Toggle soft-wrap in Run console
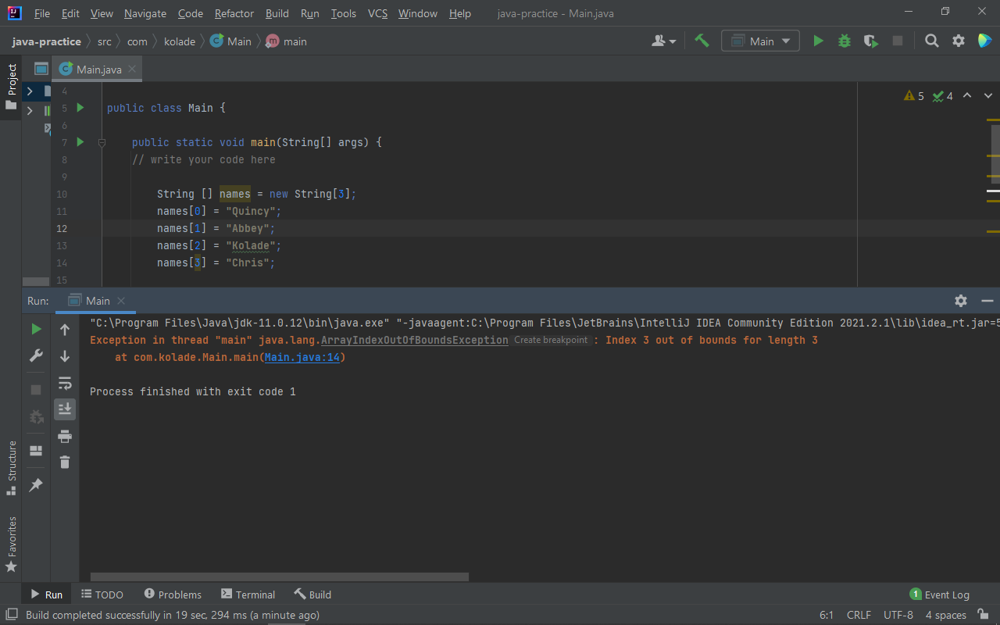Image resolution: width=1000 pixels, height=625 pixels. tap(65, 383)
